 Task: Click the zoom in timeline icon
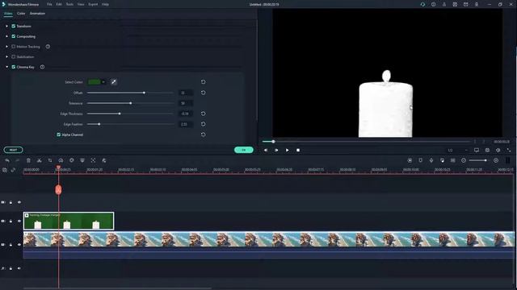[496, 160]
